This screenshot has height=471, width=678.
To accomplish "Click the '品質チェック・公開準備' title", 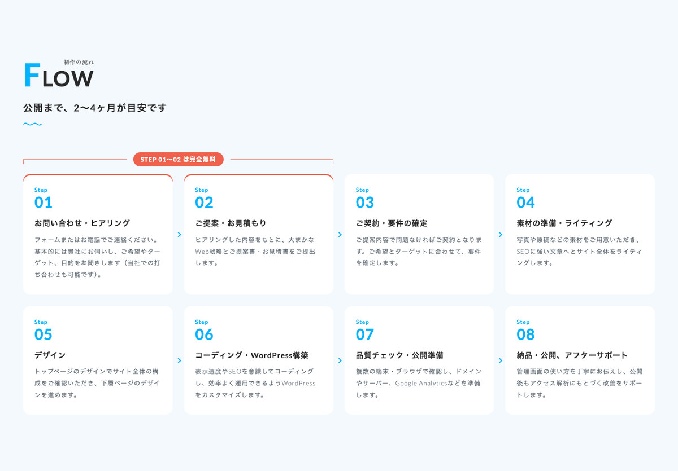I will click(x=399, y=355).
